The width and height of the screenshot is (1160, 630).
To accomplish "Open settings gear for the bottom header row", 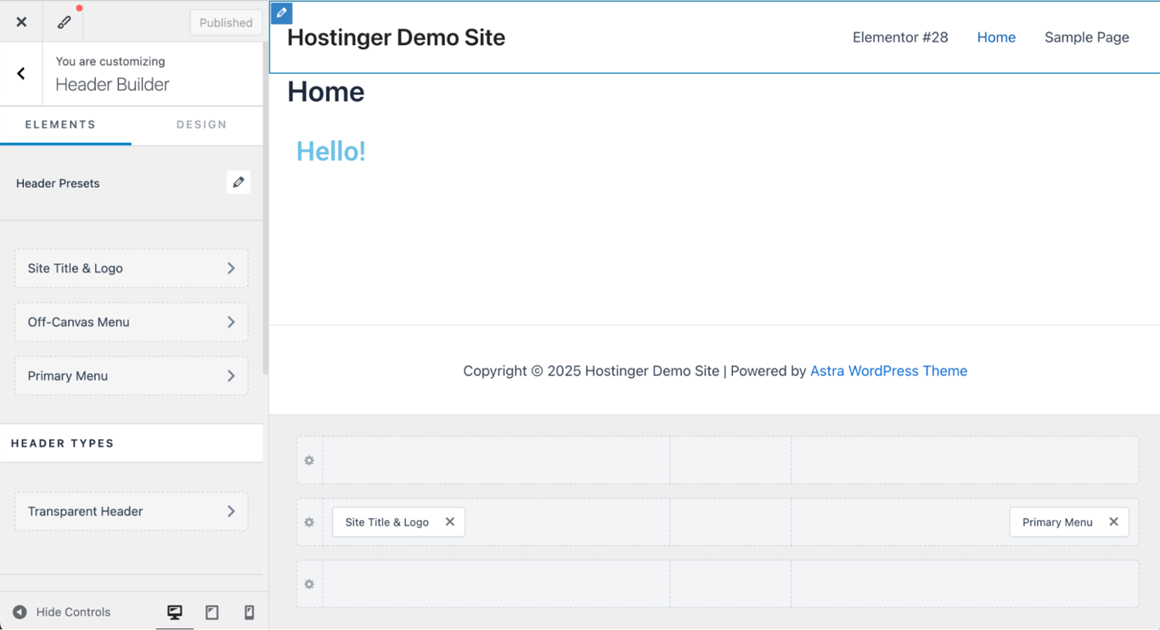I will (x=308, y=583).
